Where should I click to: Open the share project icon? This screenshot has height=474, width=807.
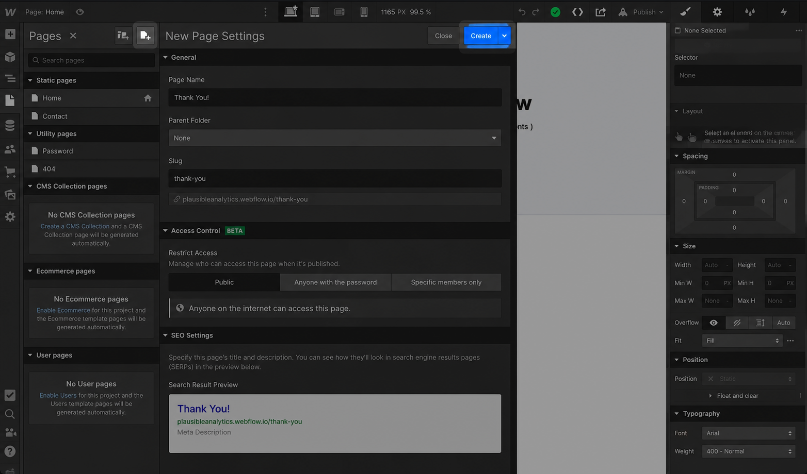point(601,12)
